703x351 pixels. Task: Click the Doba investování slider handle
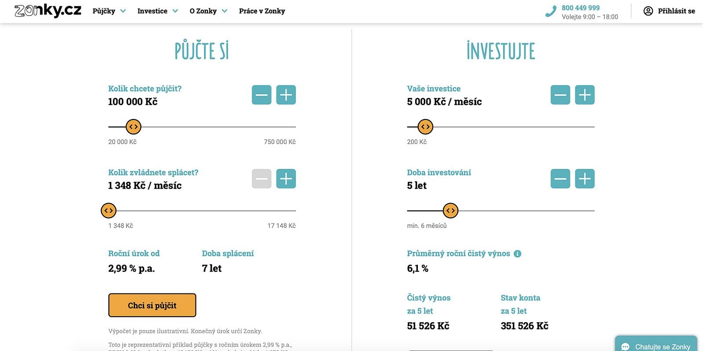(450, 211)
